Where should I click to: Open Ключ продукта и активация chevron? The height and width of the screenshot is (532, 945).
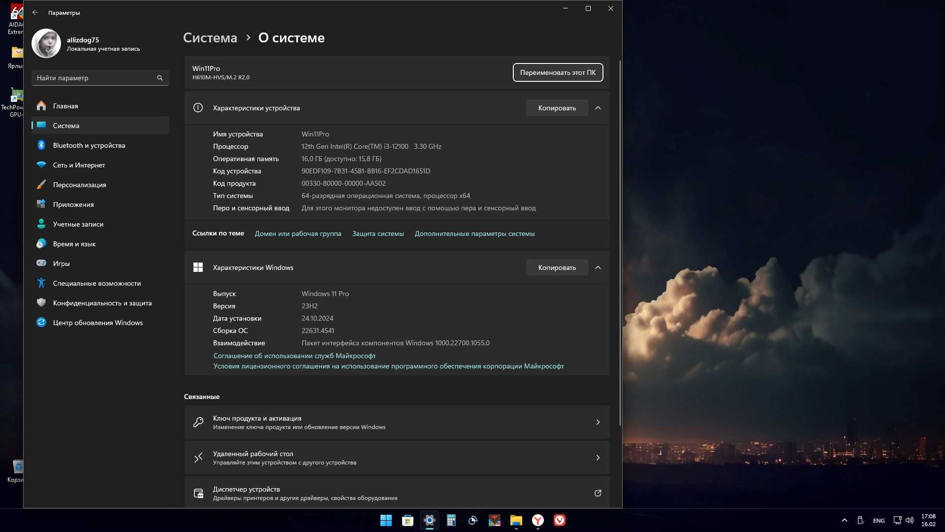click(598, 422)
